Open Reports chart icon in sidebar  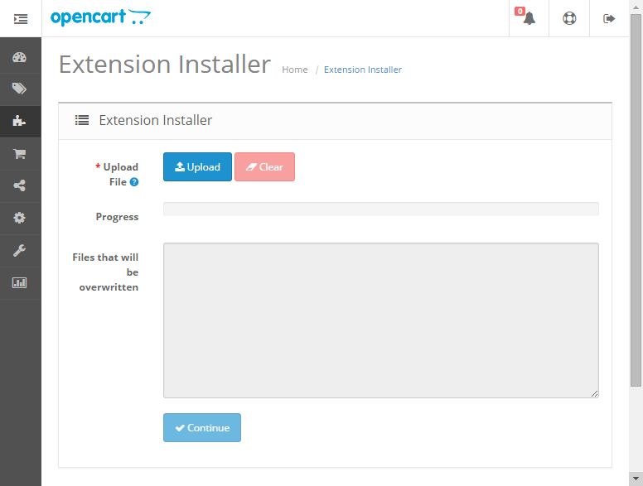19,282
